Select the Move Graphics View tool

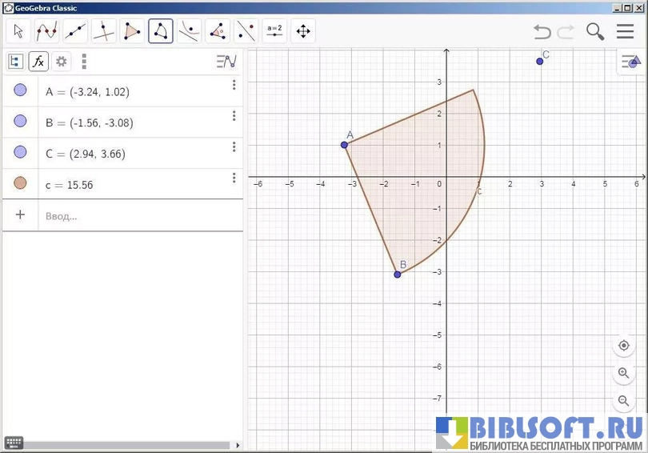click(x=303, y=31)
